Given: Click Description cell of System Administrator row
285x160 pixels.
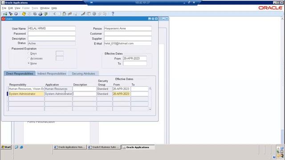Looking at the screenshot, I should click(85, 94).
